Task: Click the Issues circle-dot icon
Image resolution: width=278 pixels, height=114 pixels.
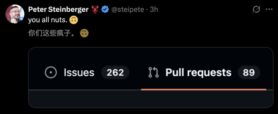Action: click(x=51, y=73)
